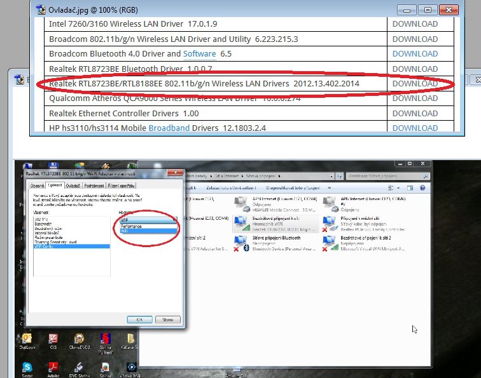Click DOWNLOAD for Intel 7260/3160 Wireless LAN Driver
Screen dimensions: 481x378
pos(415,24)
